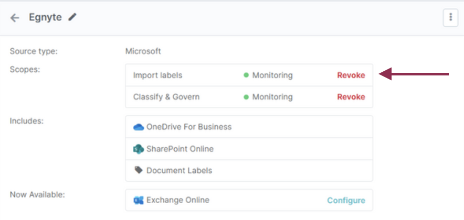
Task: Click the Exchange Online icon
Action: point(139,201)
